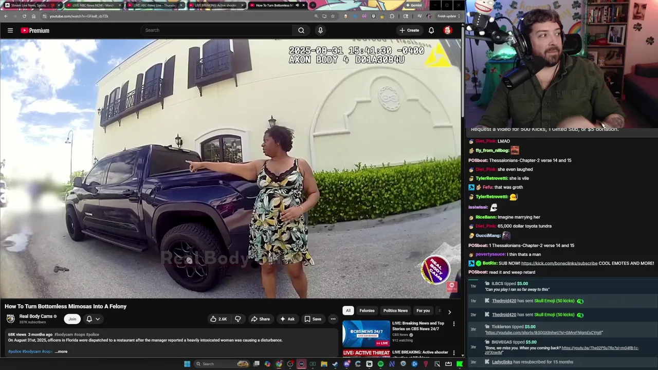Reload the YouTube page
This screenshot has height=370, width=658.
tap(24, 16)
